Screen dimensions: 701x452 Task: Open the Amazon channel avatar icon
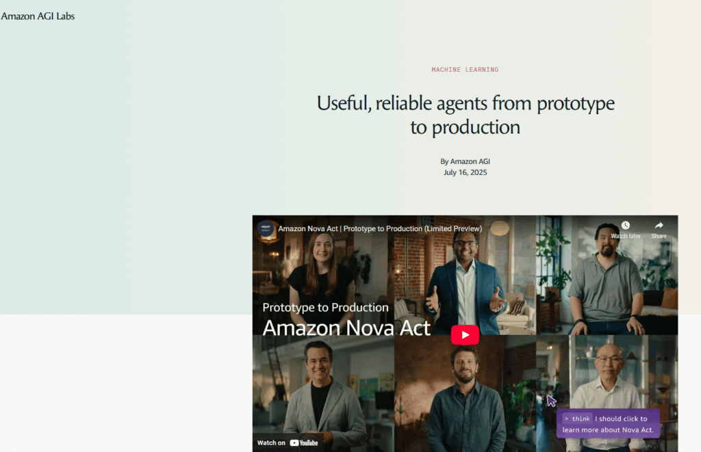[266, 228]
